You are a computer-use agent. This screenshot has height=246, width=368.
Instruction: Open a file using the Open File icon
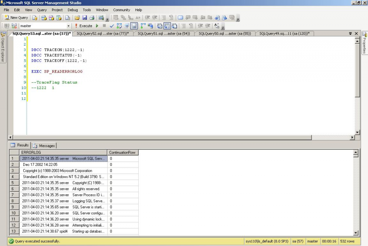(x=77, y=17)
